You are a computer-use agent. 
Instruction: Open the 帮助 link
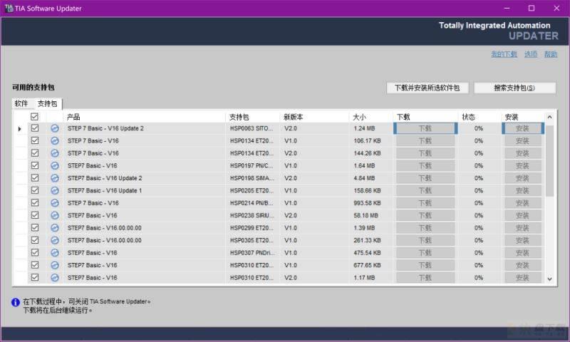pyautogui.click(x=551, y=54)
